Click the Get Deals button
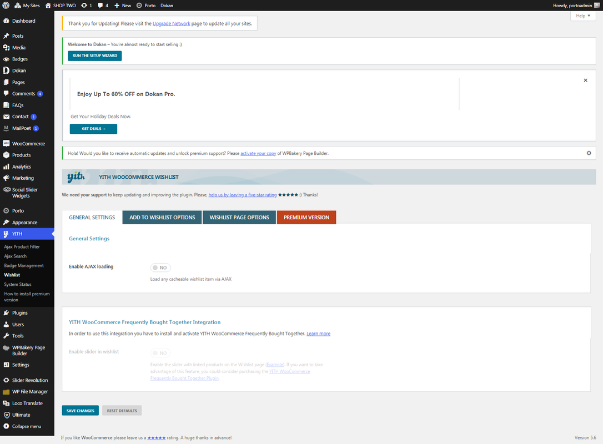 (x=93, y=129)
